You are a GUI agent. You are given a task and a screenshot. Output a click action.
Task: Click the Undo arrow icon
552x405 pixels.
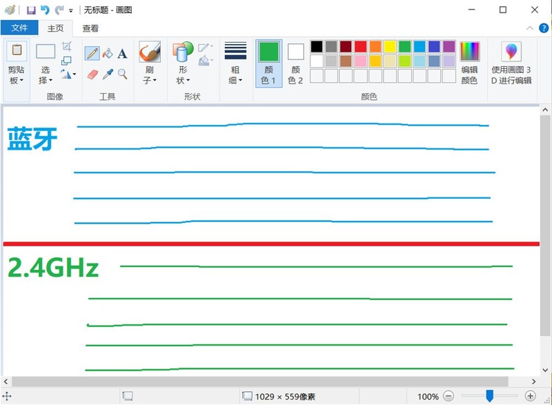click(x=44, y=10)
